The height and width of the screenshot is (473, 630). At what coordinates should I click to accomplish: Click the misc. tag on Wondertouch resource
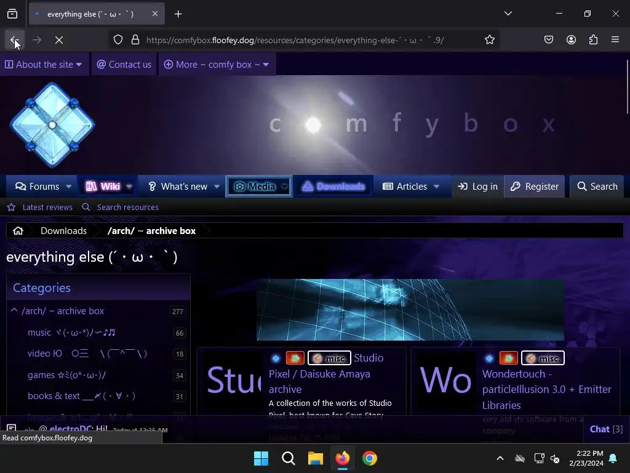[543, 358]
